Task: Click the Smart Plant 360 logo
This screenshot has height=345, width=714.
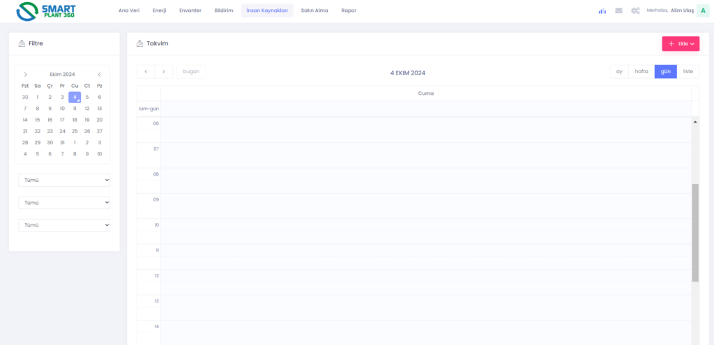Action: pos(46,11)
